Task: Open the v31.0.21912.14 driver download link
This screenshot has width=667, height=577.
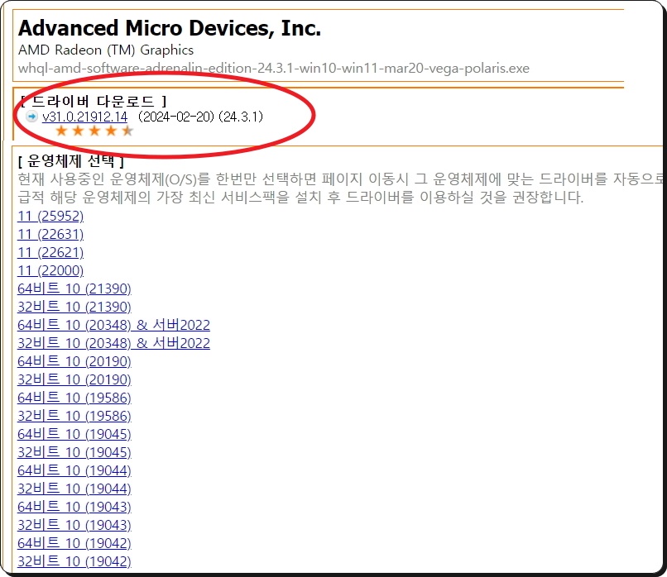Action: point(84,117)
